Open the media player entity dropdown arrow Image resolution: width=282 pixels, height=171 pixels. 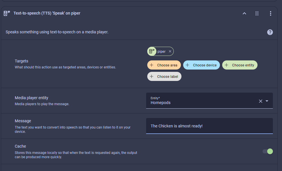(x=267, y=101)
